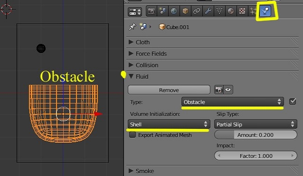Expand the Smoke panel
The image size is (303, 176).
[212, 171]
